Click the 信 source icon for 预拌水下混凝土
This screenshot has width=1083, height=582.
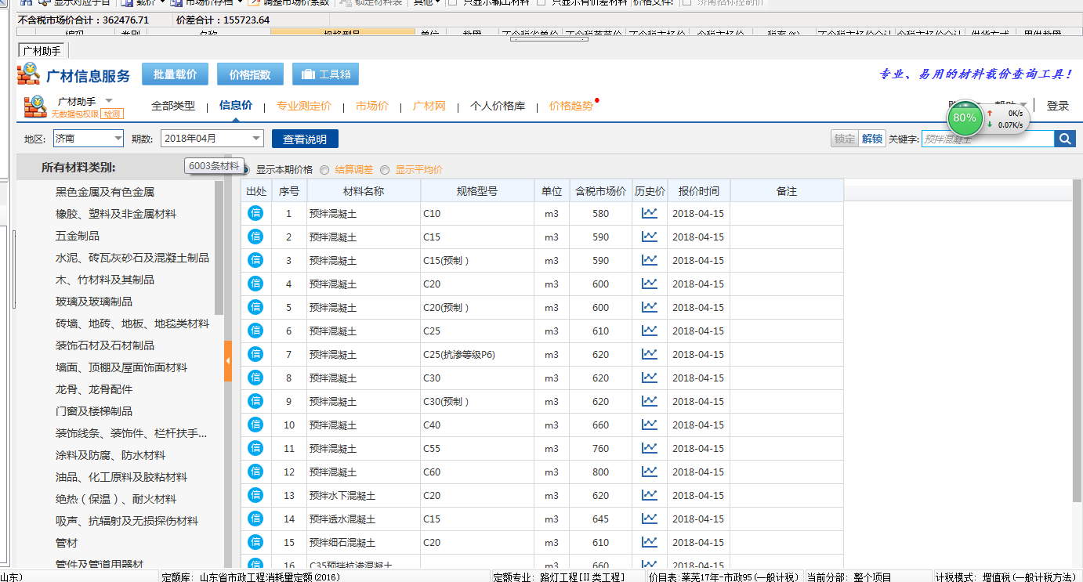255,495
